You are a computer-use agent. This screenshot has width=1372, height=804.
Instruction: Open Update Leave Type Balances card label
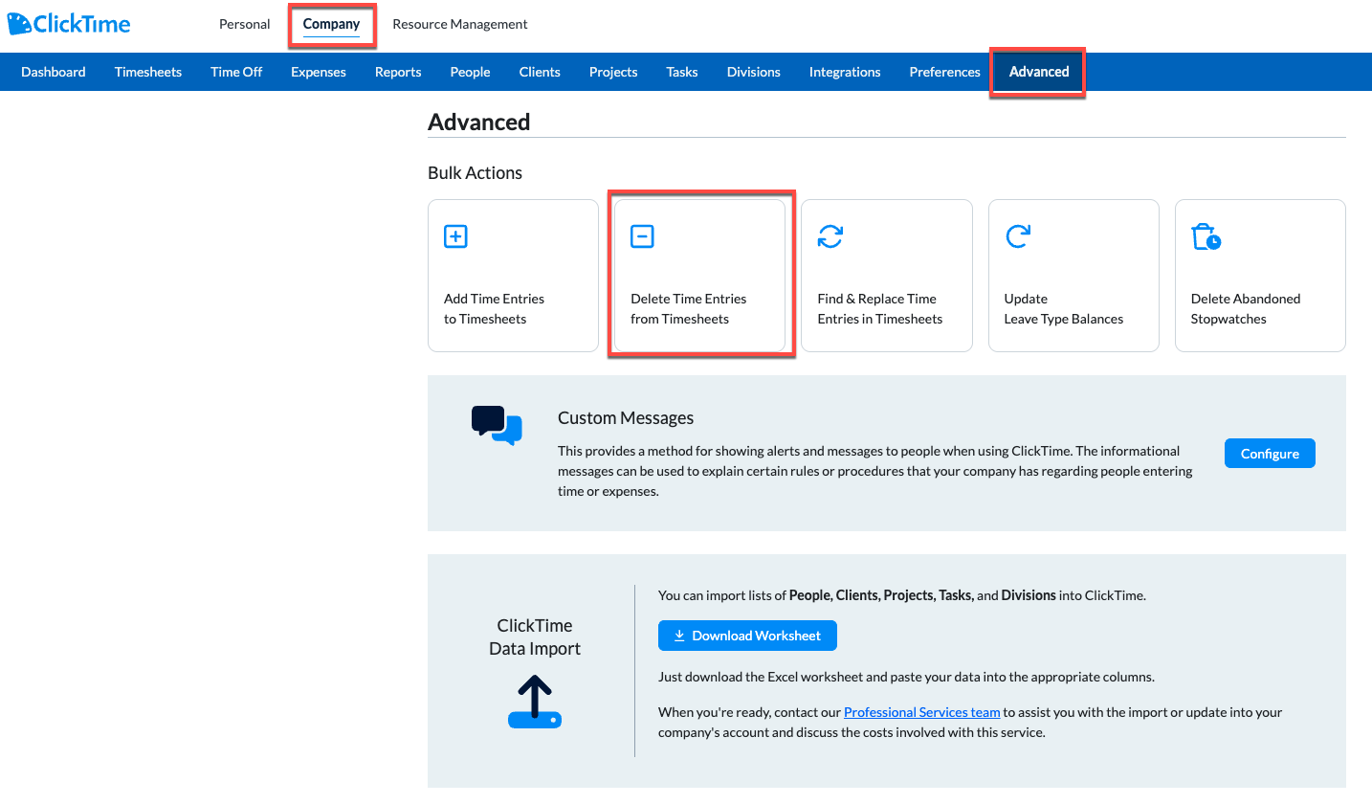(1064, 308)
